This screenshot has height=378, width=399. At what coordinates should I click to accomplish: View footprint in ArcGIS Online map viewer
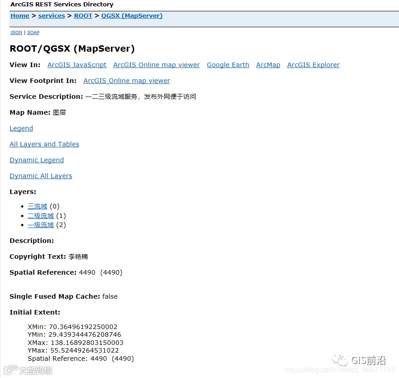pyautogui.click(x=127, y=81)
